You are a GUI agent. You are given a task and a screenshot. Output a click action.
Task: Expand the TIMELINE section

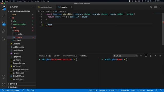tap(14, 87)
